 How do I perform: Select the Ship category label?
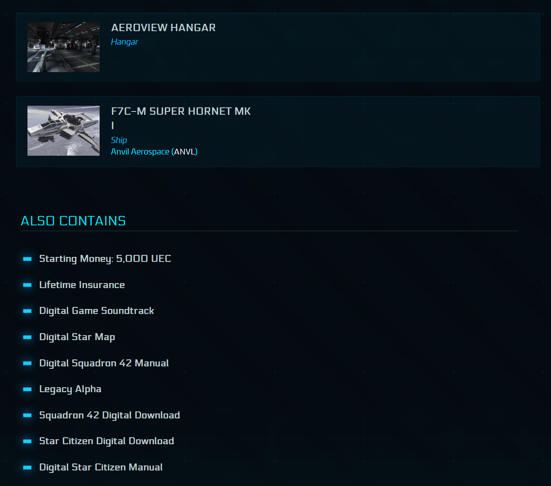pyautogui.click(x=118, y=140)
